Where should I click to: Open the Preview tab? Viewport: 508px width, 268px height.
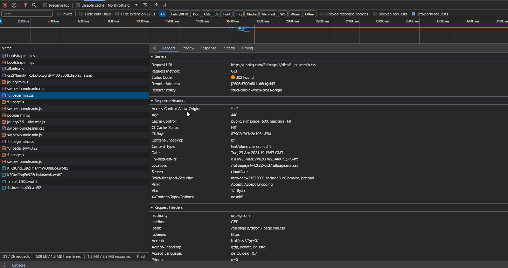tap(188, 48)
